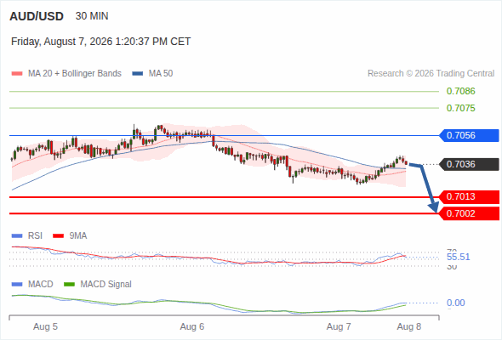Click the 0.7086 resistance level label

460,91
